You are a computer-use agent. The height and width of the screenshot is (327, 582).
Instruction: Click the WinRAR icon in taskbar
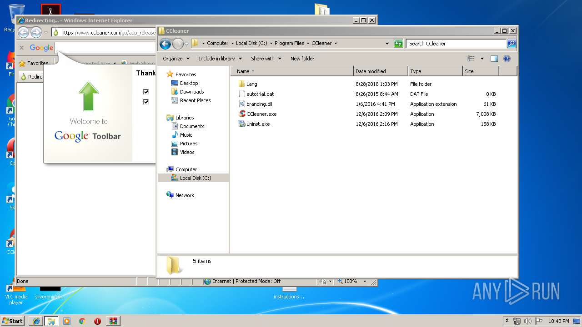point(113,321)
